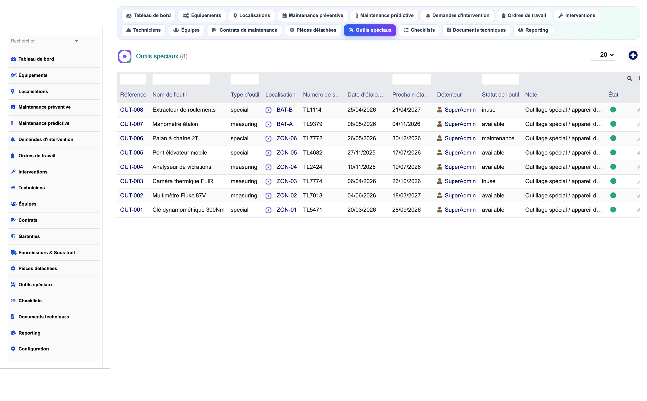
Task: Follow the ZON-04 location link
Action: pos(286,167)
